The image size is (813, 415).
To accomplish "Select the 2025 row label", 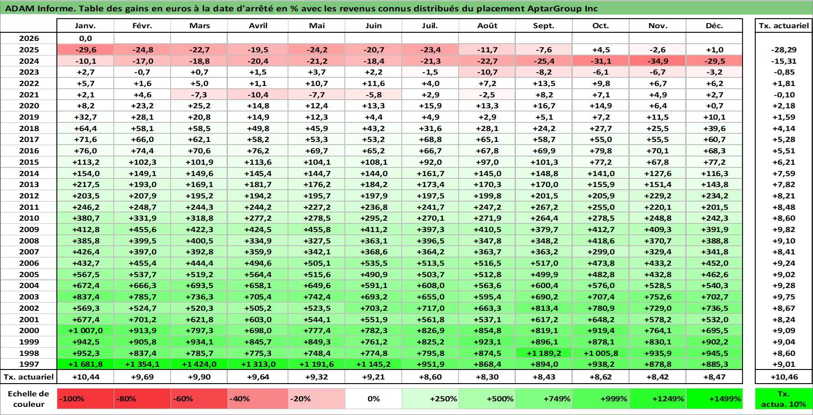I will [29, 50].
